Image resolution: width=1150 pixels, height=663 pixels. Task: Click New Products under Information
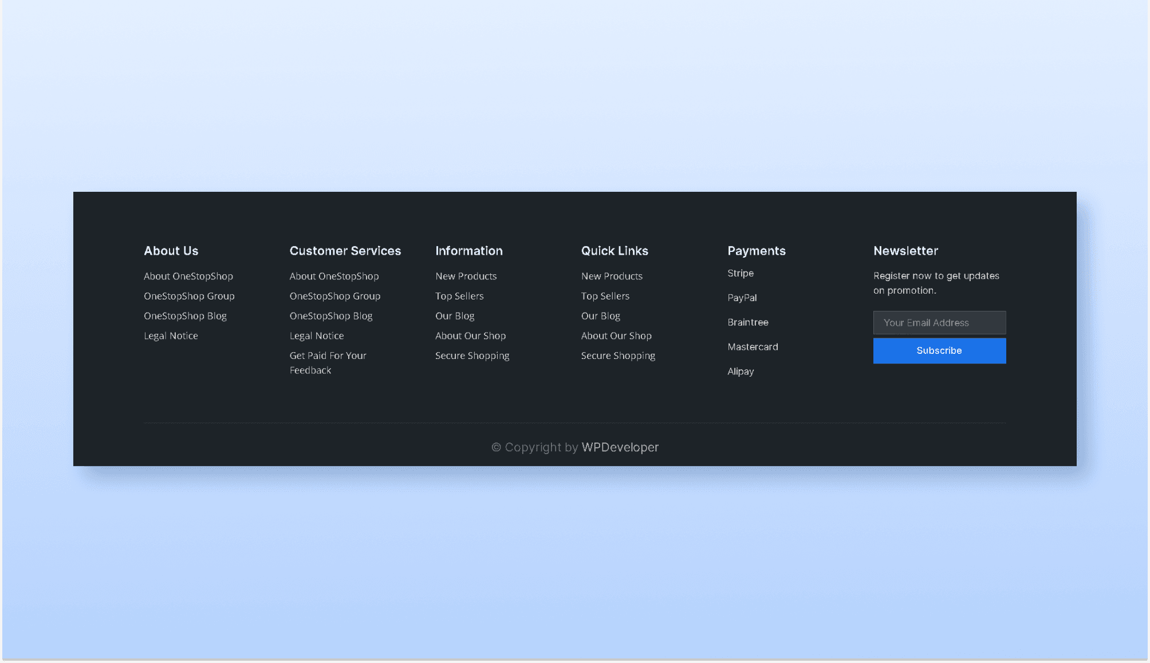pos(466,276)
